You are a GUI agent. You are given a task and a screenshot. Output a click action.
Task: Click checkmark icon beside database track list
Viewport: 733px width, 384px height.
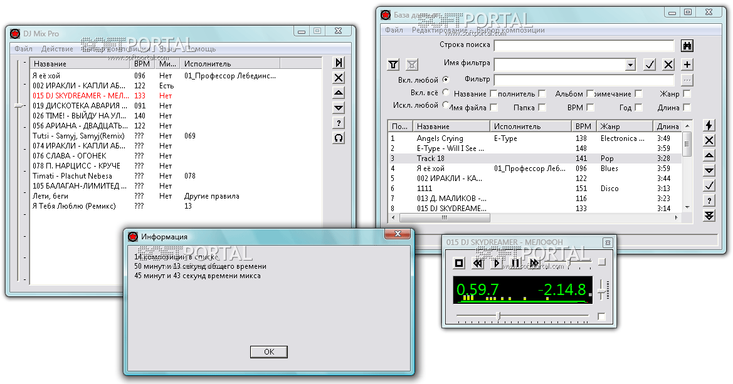[709, 185]
